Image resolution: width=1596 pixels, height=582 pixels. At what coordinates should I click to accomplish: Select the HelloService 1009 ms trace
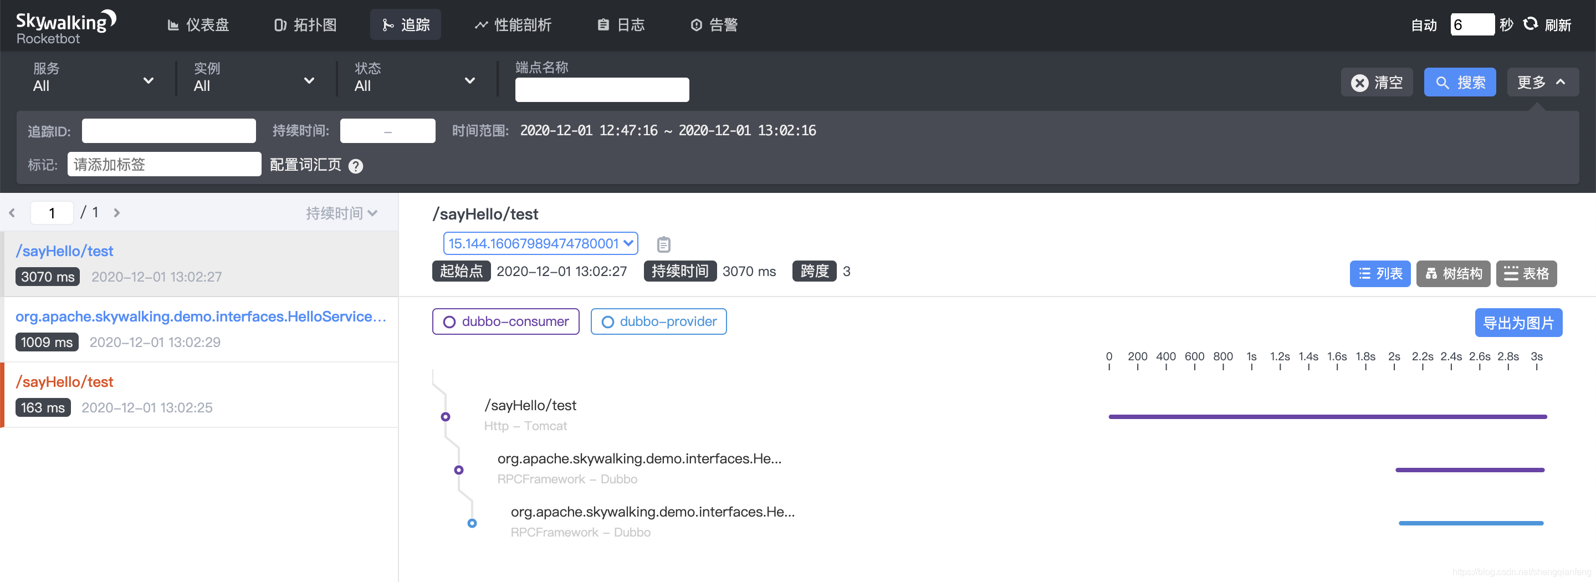click(x=199, y=329)
